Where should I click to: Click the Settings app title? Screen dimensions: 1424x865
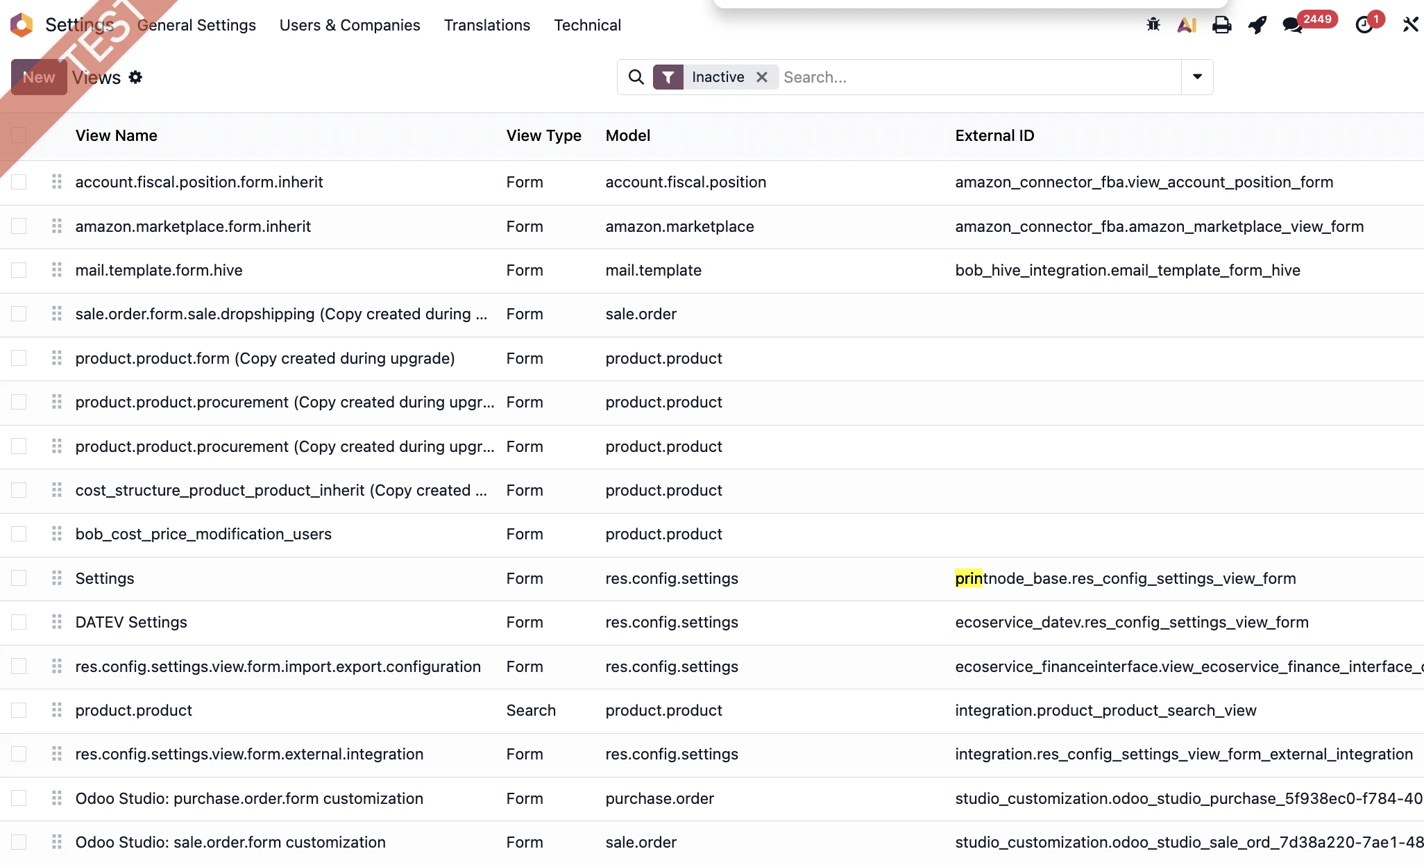[x=80, y=25]
